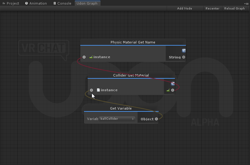Click String output port on Physic Material Get Name
Image resolution: width=250 pixels, height=165 pixels.
[184, 57]
